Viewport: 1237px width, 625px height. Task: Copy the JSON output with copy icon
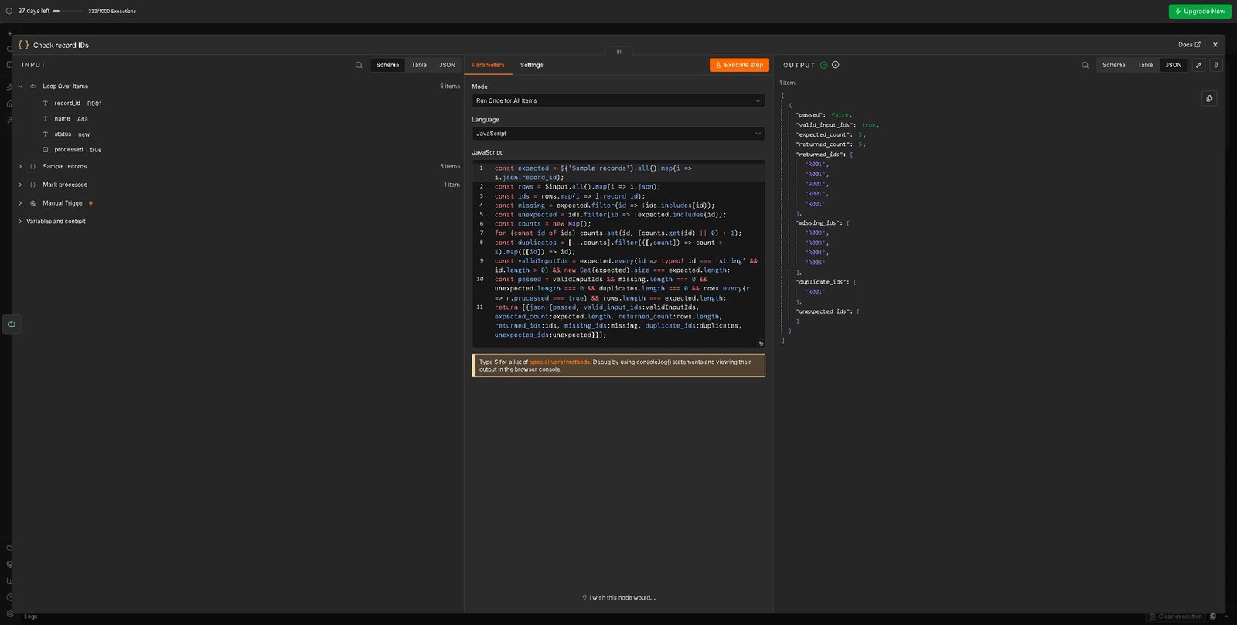[x=1210, y=98]
